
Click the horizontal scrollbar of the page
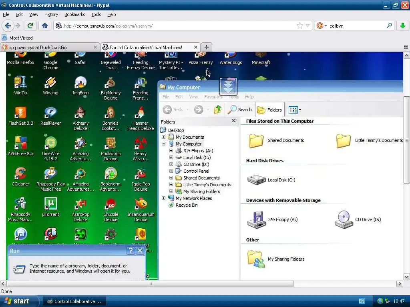point(150,284)
